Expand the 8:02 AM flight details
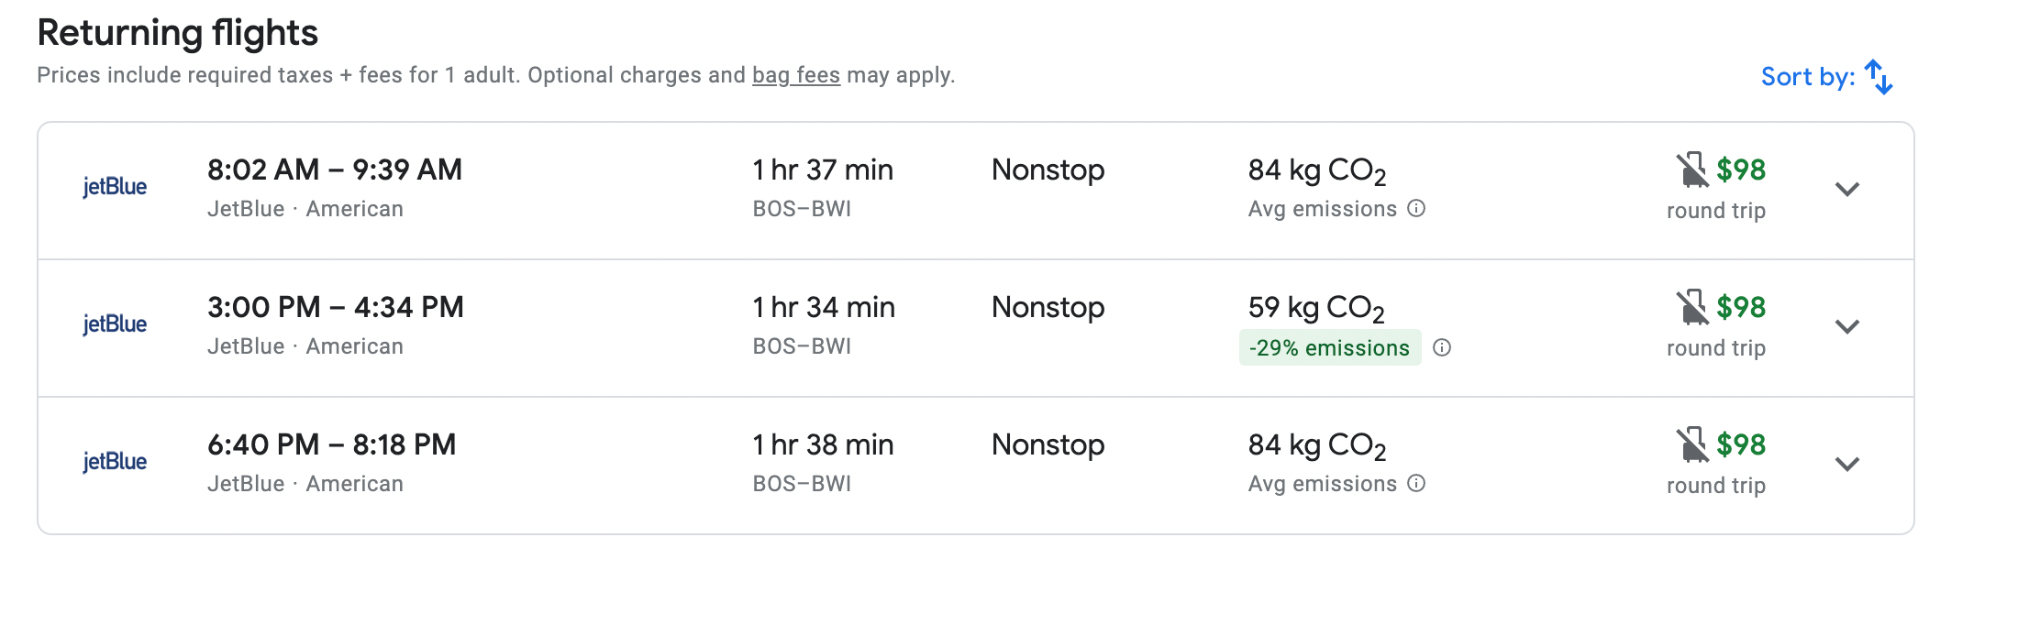This screenshot has height=636, width=2018. [x=1846, y=190]
